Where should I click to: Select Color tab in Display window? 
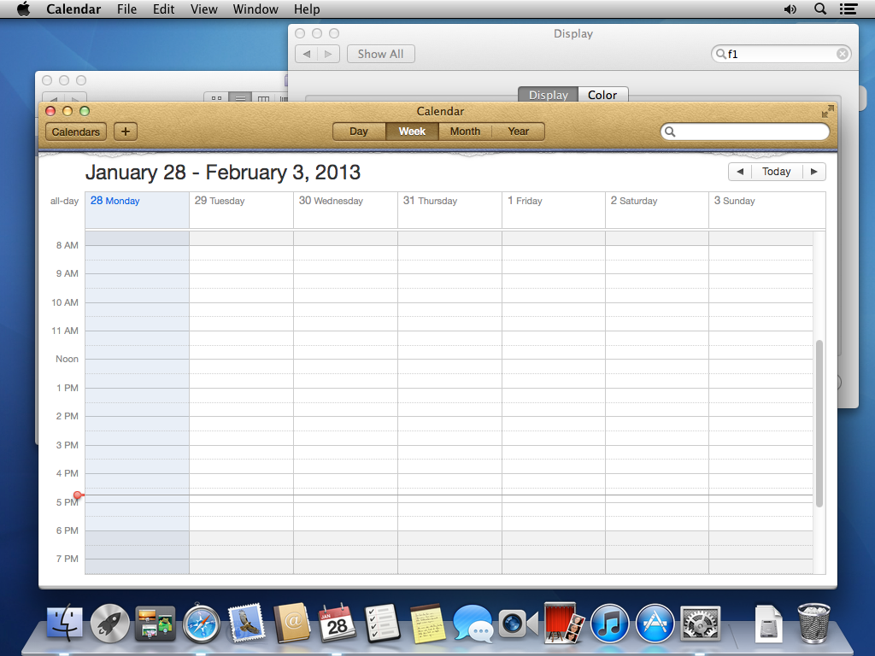pyautogui.click(x=602, y=95)
